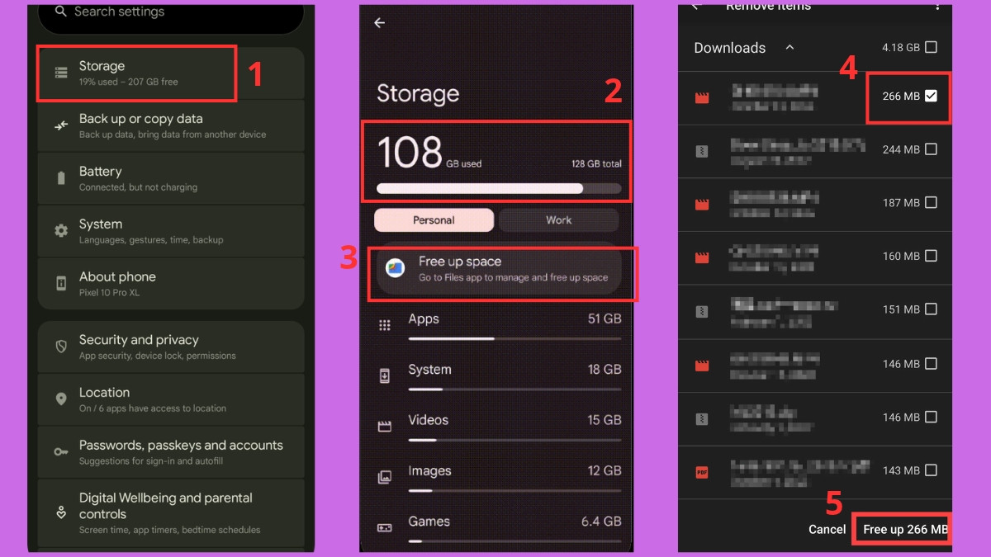
Task: Click the video file icon beside 266 MB
Action: point(702,97)
